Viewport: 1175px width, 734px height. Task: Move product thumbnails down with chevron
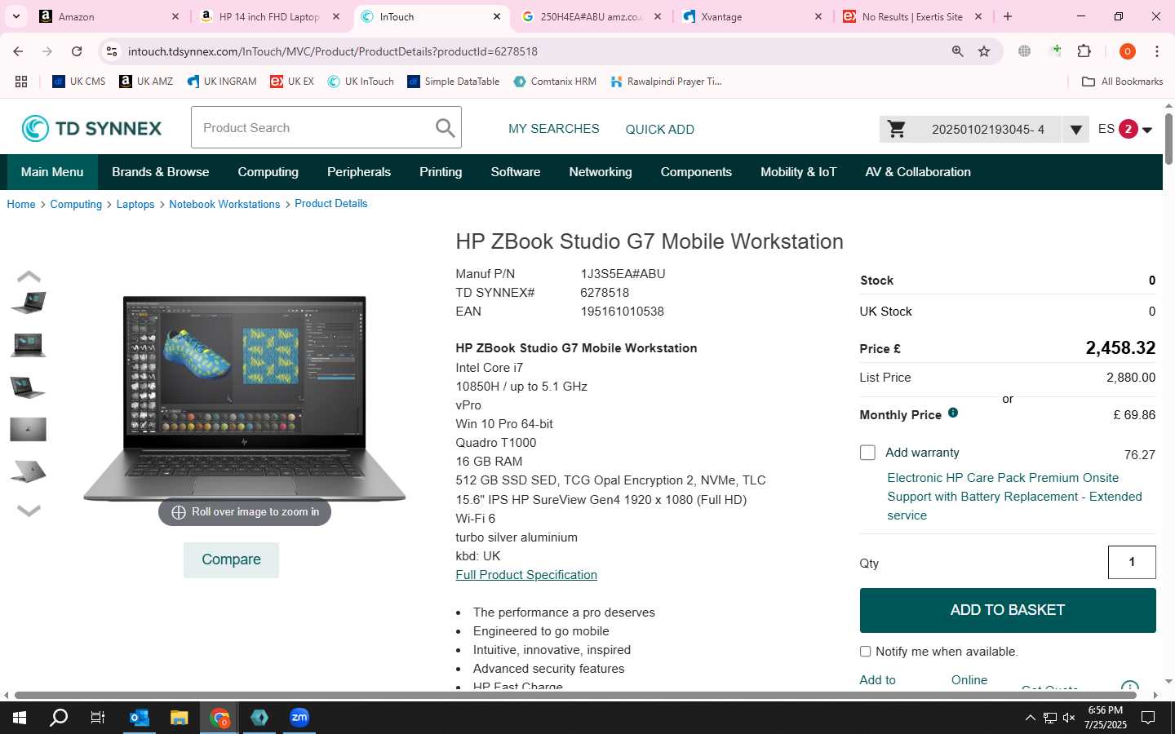29,511
